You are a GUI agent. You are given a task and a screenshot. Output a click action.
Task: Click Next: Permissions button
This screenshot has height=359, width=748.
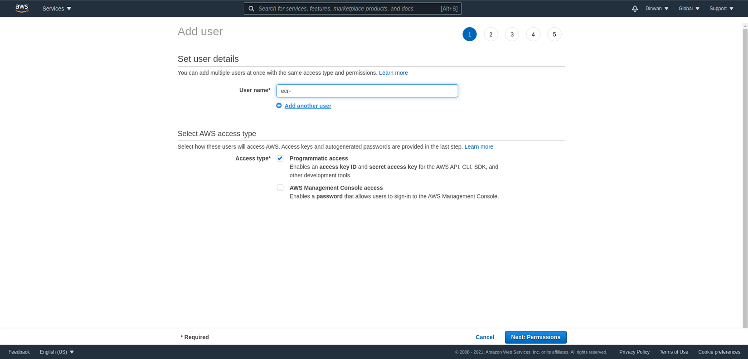pyautogui.click(x=536, y=337)
